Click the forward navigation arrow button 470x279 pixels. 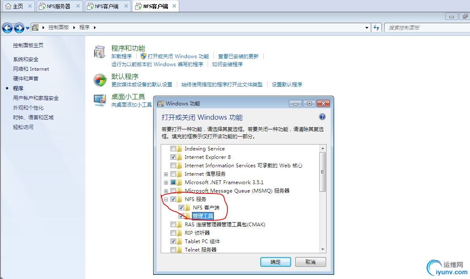coord(19,28)
